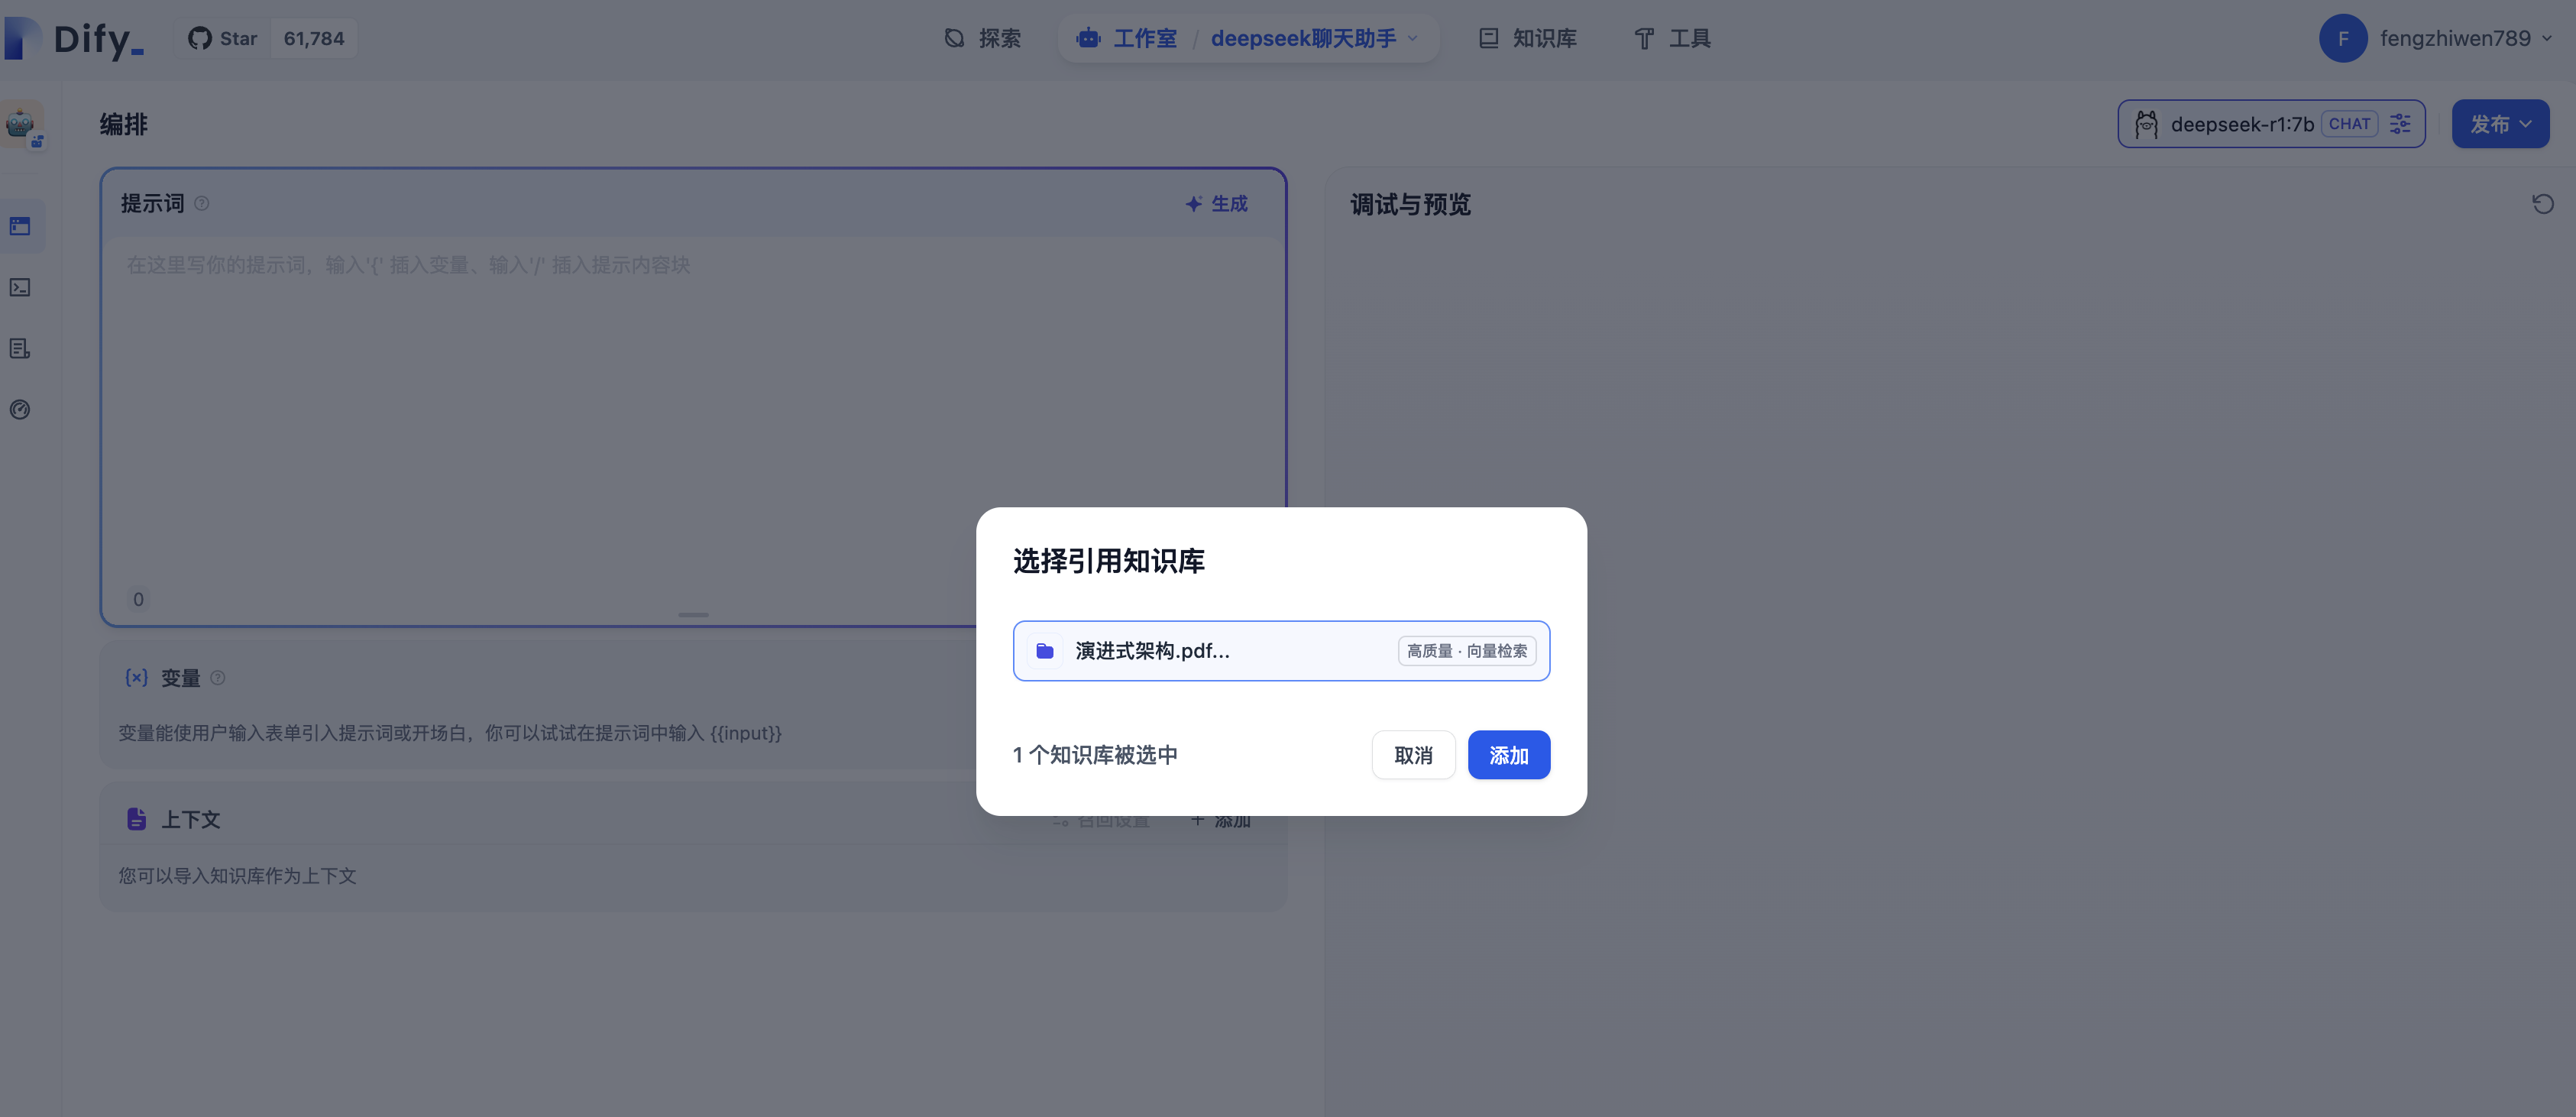Click the restart debug conversation icon
This screenshot has width=2576, height=1117.
coord(2542,204)
